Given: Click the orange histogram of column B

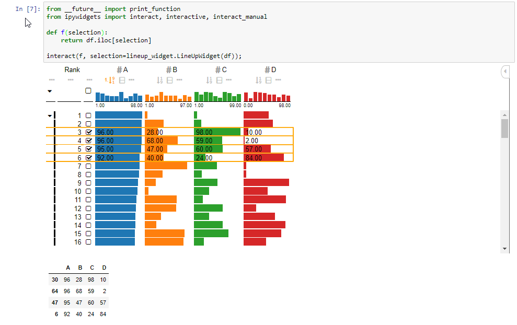Looking at the screenshot, I should [x=168, y=97].
